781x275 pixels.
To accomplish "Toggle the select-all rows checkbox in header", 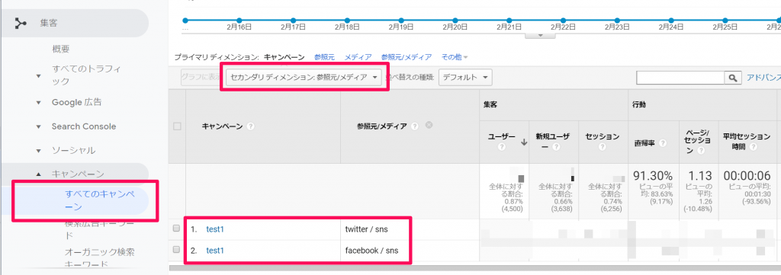I will pos(177,126).
